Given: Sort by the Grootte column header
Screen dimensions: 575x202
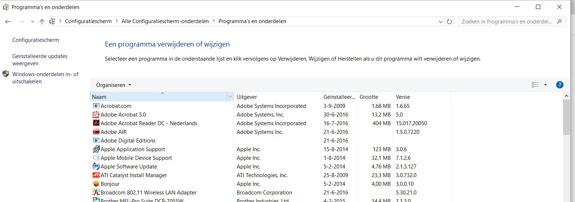Looking at the screenshot, I should (375, 97).
